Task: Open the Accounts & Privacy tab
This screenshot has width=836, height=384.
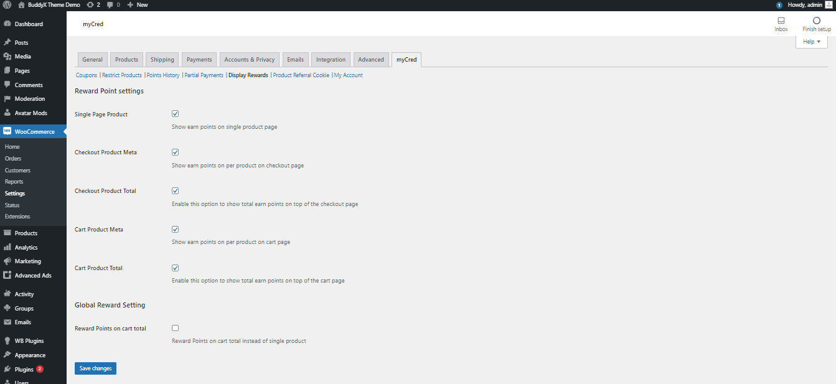Action: [x=249, y=60]
